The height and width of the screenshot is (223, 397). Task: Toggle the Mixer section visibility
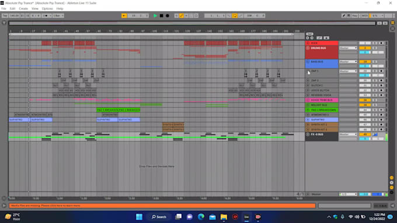(392, 187)
